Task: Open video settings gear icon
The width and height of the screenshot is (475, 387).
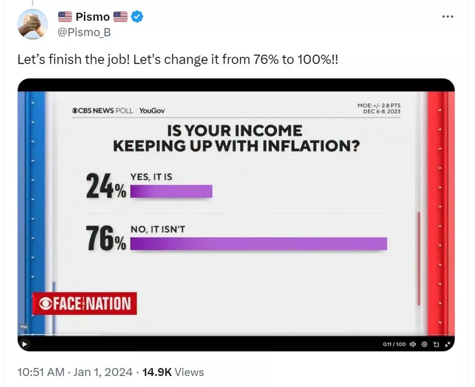Action: [x=424, y=344]
